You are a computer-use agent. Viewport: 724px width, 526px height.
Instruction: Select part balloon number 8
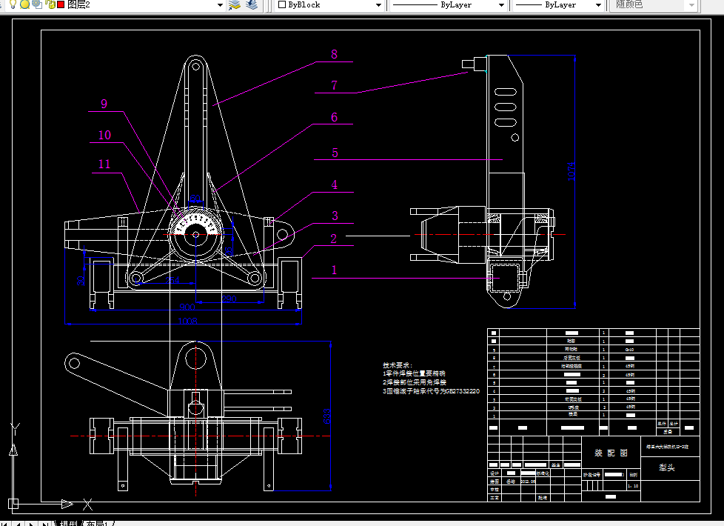pyautogui.click(x=335, y=55)
